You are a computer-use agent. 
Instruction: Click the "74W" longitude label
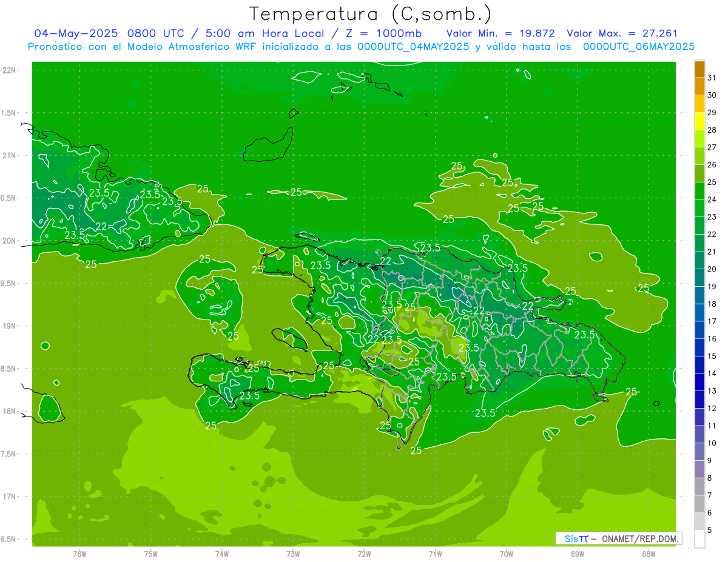[x=222, y=554]
